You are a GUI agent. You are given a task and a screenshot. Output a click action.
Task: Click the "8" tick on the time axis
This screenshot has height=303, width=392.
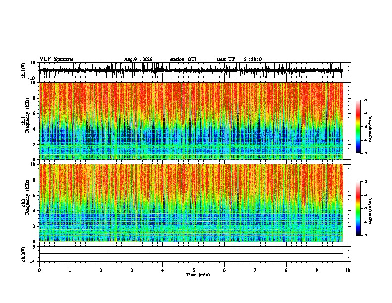[286, 270]
